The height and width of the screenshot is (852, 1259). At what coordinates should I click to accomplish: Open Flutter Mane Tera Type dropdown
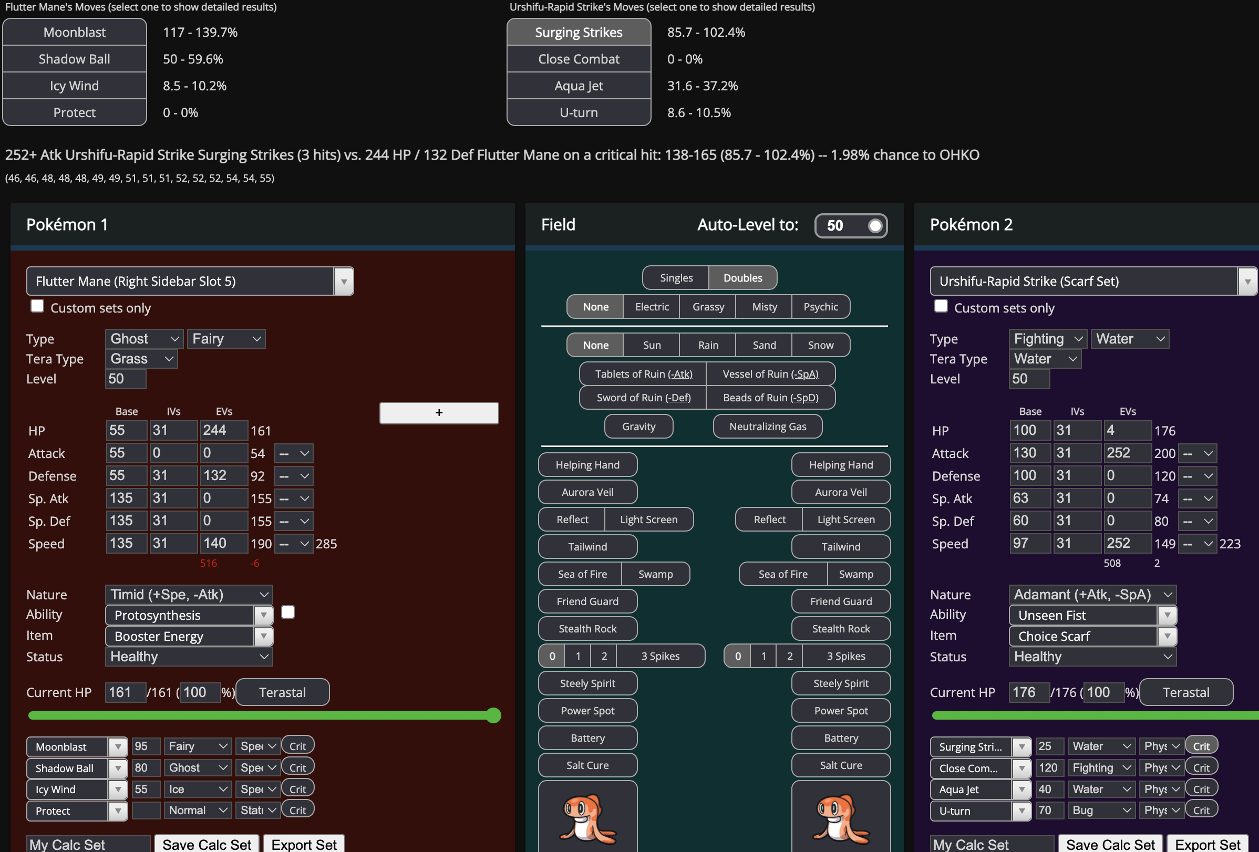click(x=141, y=359)
